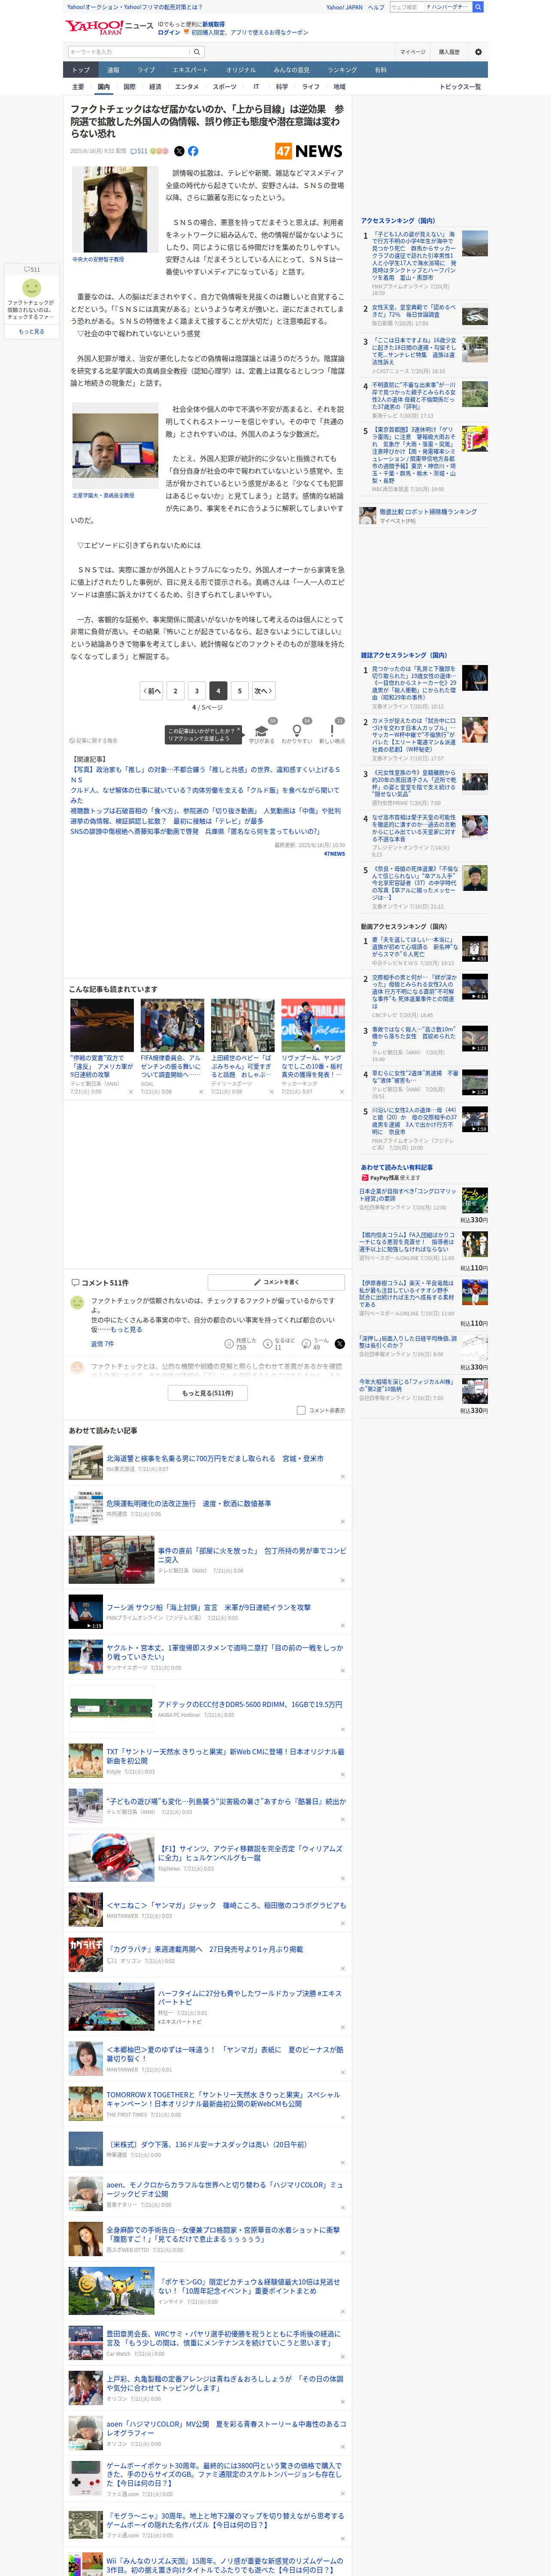Jump to page 3 of the article
Viewport: 551px width, 2576px height.
point(197,690)
